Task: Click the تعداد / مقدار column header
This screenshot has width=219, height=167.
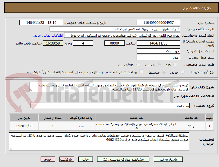Action: pos(53,118)
